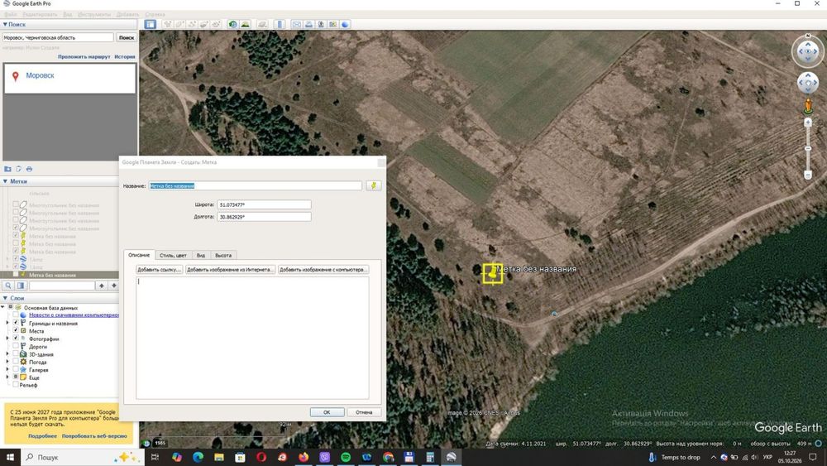
Task: Click the move joystick navigation control
Action: point(807,83)
